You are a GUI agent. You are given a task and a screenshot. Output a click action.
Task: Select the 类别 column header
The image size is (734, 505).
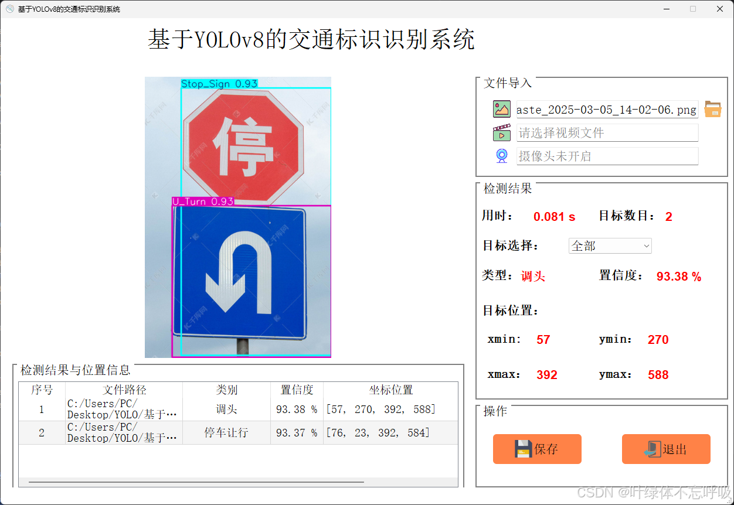pyautogui.click(x=227, y=390)
